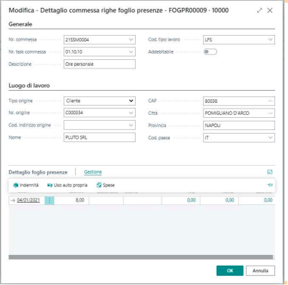Viewport: 288px width, 285px height.
Task: Open the Nr. origine dropdown
Action: point(131,113)
